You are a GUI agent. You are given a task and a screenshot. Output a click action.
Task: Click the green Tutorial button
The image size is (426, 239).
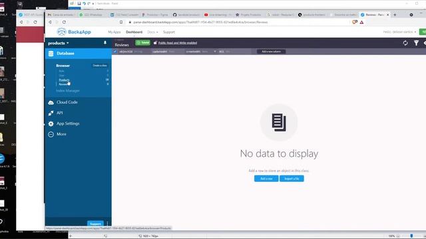coord(143,42)
